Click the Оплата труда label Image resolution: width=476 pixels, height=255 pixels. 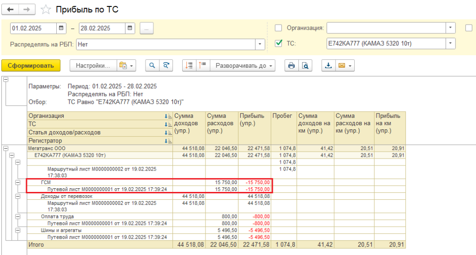click(x=57, y=217)
